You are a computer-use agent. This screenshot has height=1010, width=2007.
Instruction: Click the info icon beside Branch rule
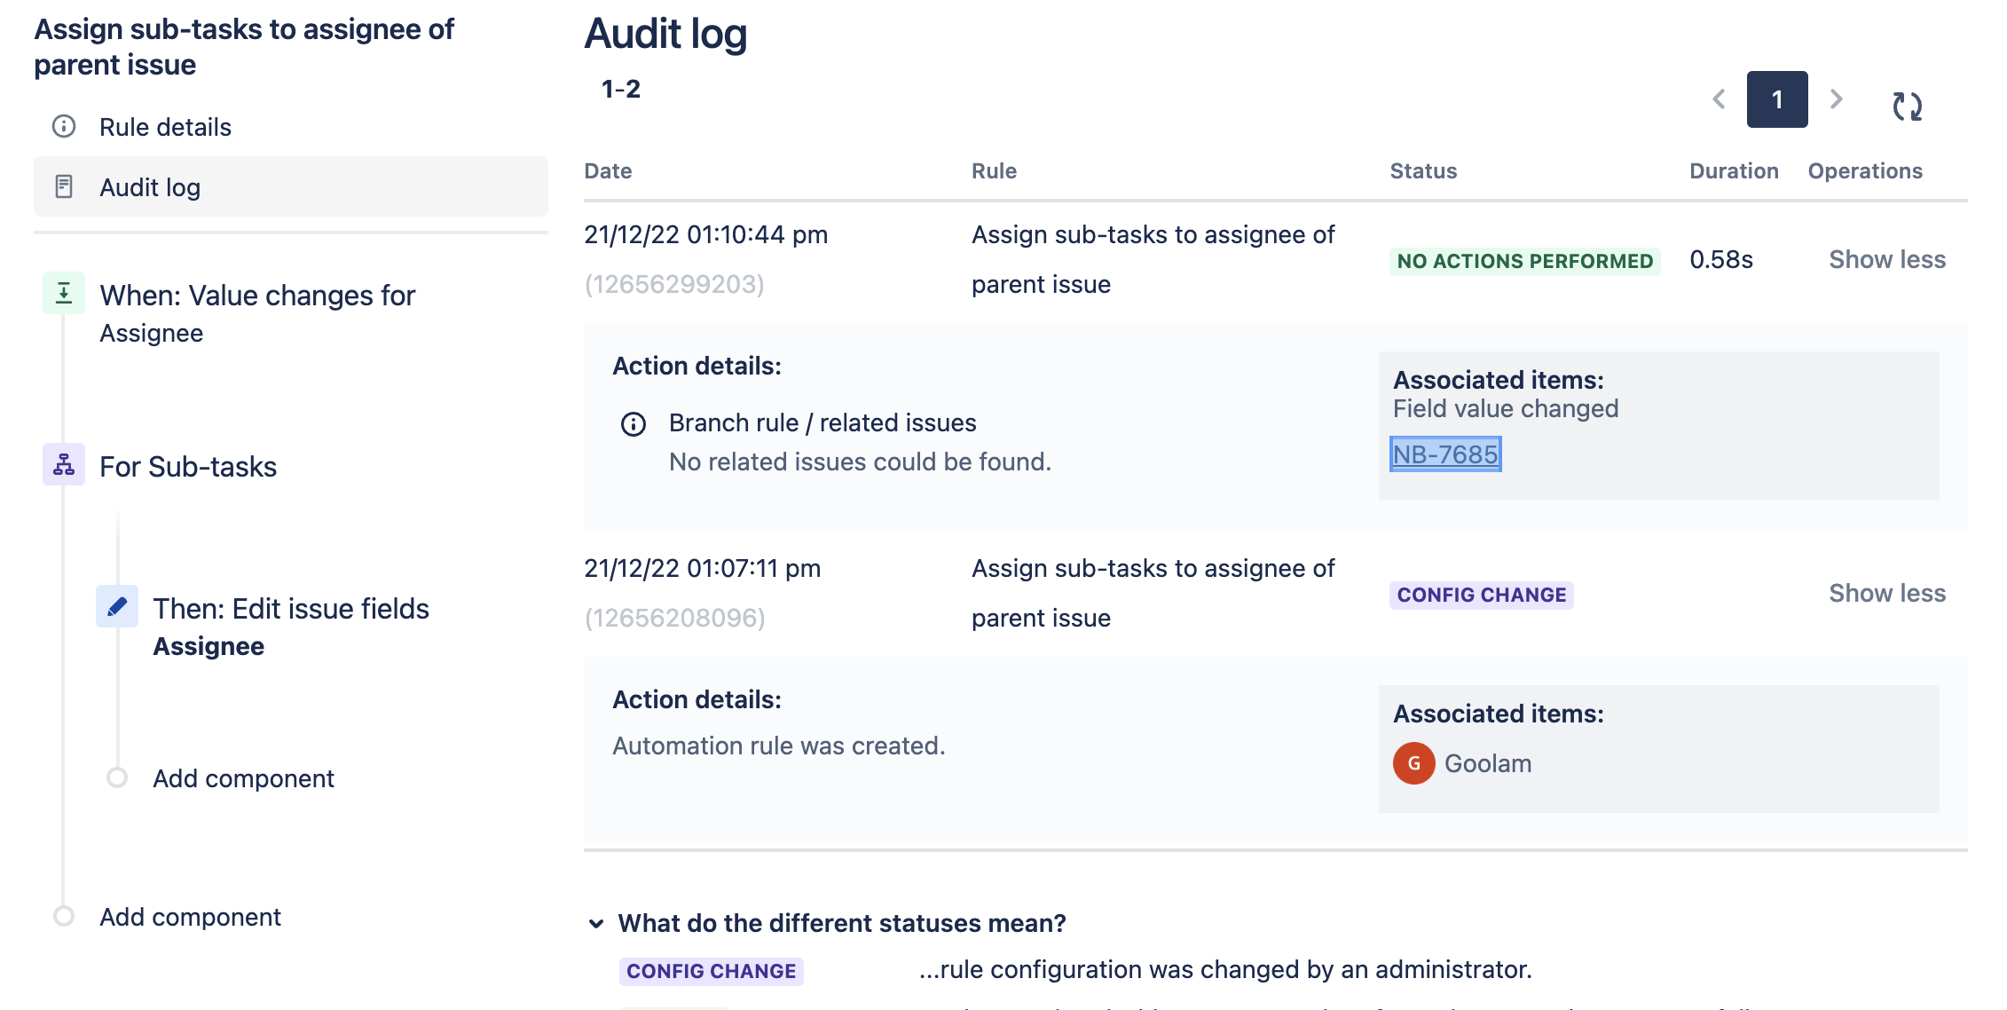click(634, 424)
